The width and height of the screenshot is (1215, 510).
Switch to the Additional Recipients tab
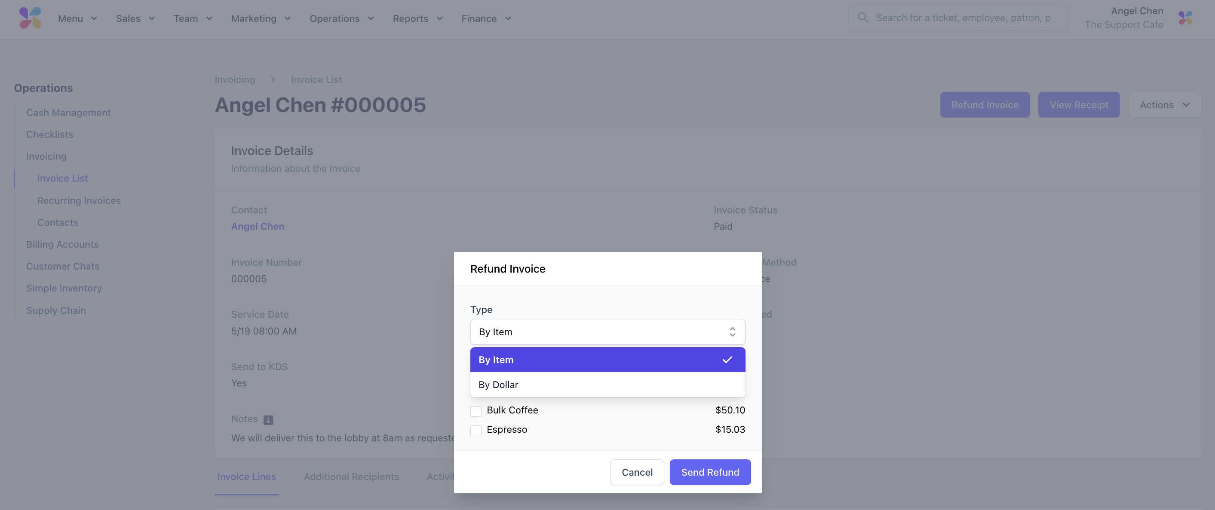coord(351,477)
